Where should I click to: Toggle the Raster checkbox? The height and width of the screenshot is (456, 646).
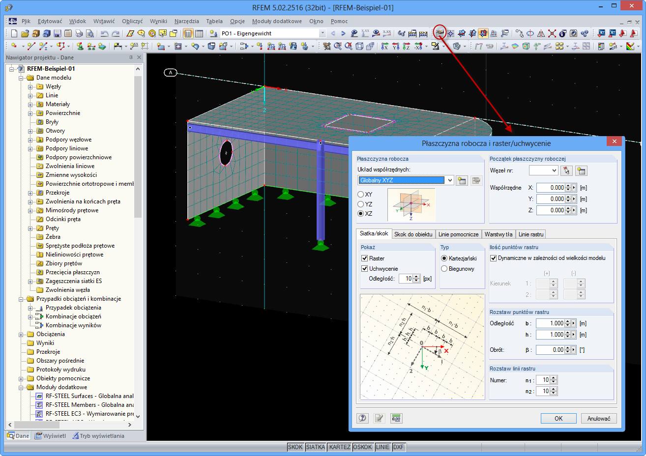pos(364,258)
